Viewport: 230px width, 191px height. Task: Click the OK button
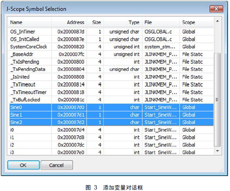(23, 165)
